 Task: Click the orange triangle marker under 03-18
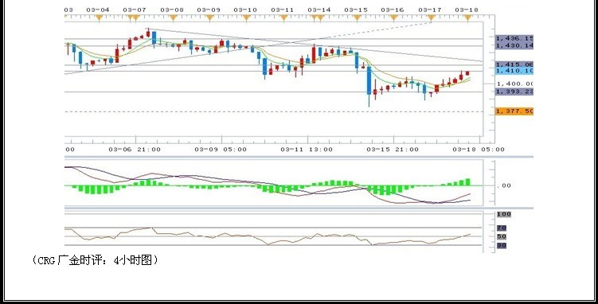pyautogui.click(x=467, y=18)
